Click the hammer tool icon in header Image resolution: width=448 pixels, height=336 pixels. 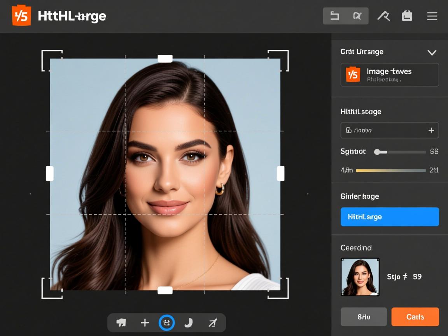coord(383,16)
